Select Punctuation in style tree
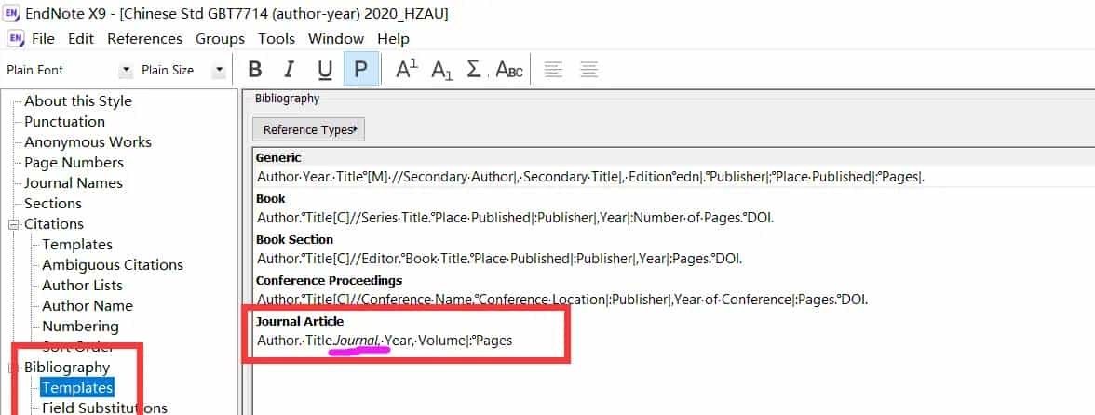 (64, 121)
